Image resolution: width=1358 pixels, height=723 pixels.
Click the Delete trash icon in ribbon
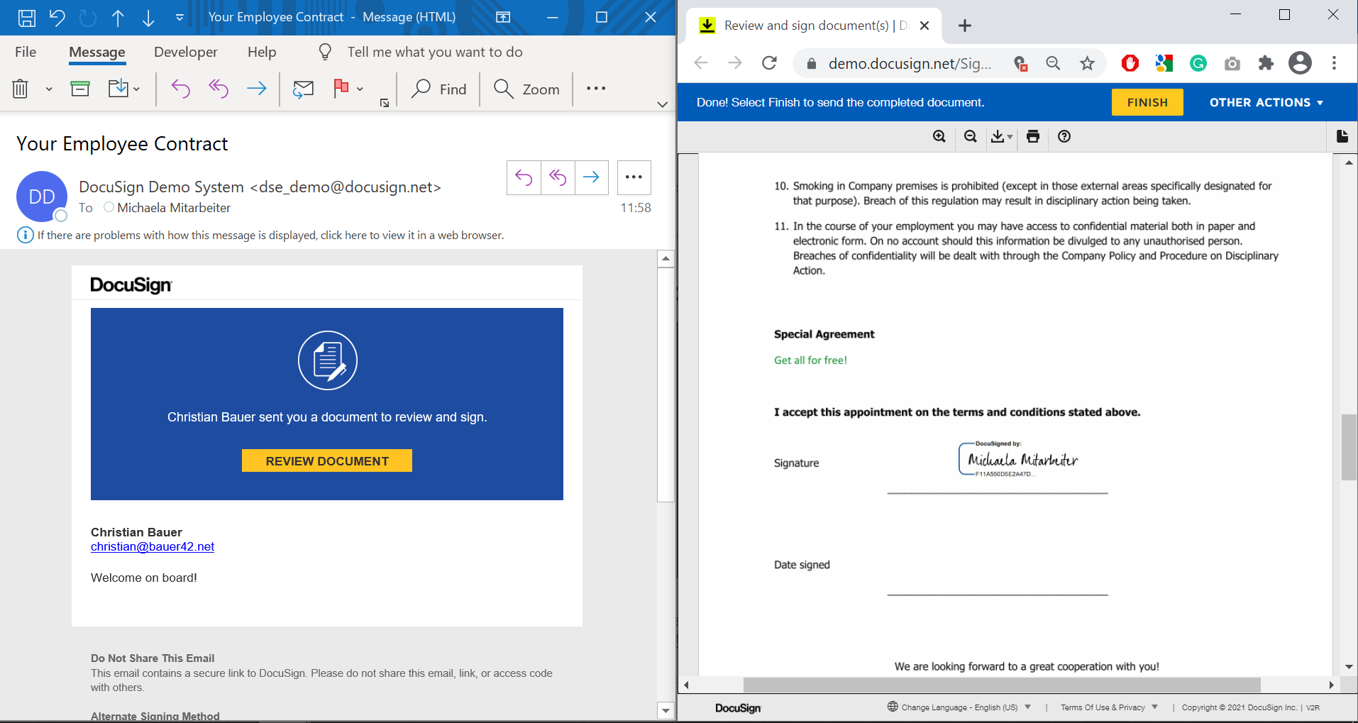pos(20,89)
